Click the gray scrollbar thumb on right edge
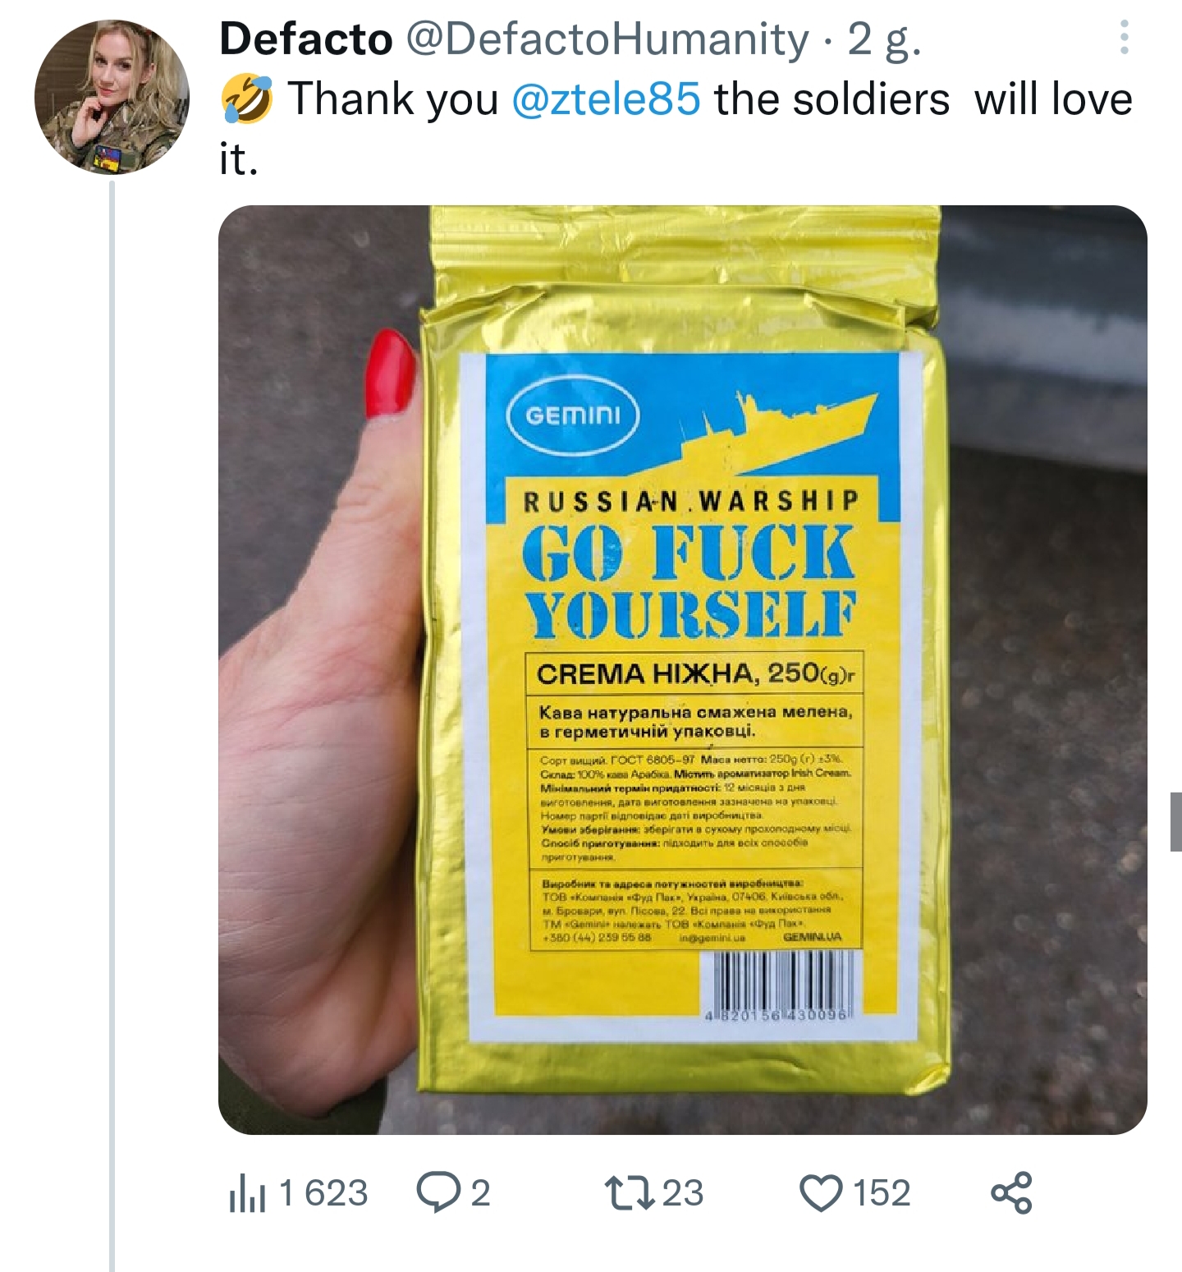 pyautogui.click(x=1176, y=821)
